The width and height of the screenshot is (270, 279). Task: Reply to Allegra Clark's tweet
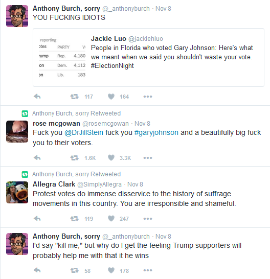(x=37, y=219)
